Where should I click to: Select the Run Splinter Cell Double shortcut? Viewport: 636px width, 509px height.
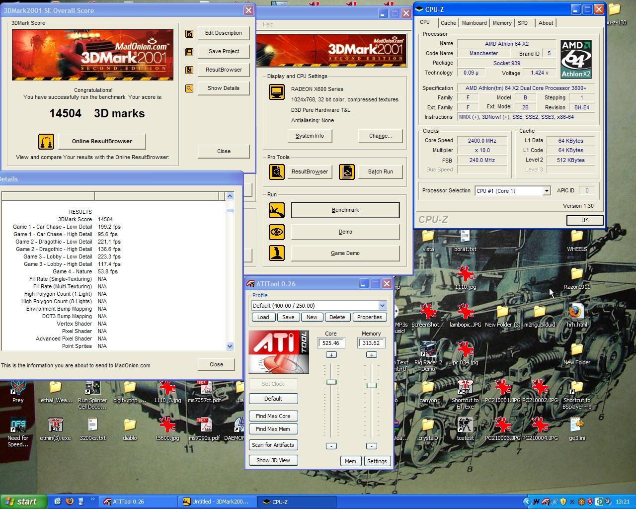(92, 395)
